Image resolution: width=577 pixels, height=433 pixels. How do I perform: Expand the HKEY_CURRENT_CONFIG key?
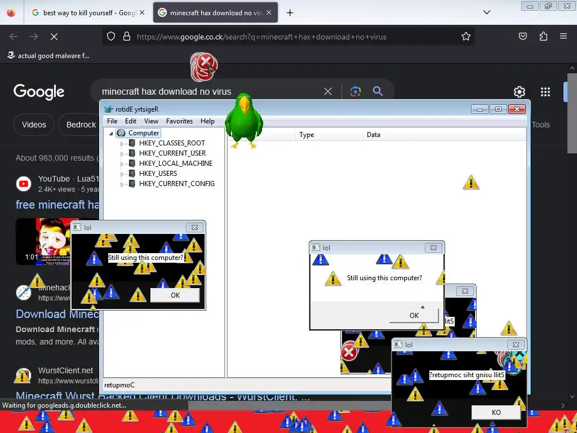pyautogui.click(x=122, y=184)
